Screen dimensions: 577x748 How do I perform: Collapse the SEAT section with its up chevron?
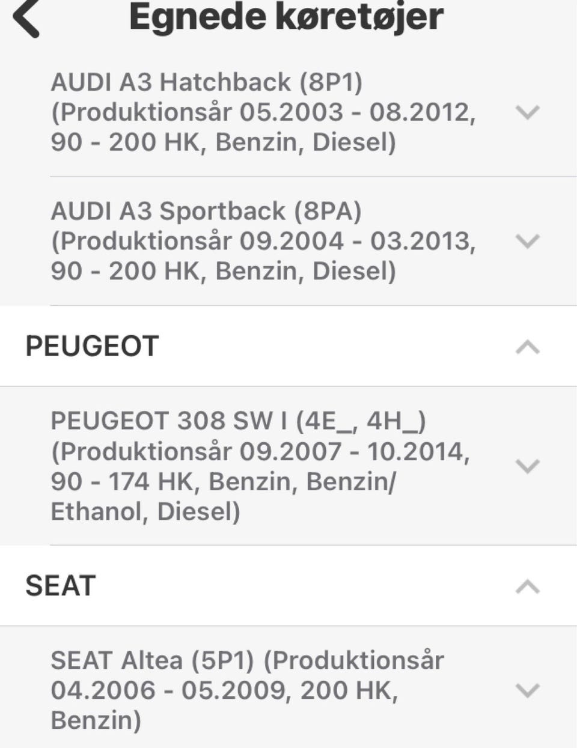pos(528,586)
